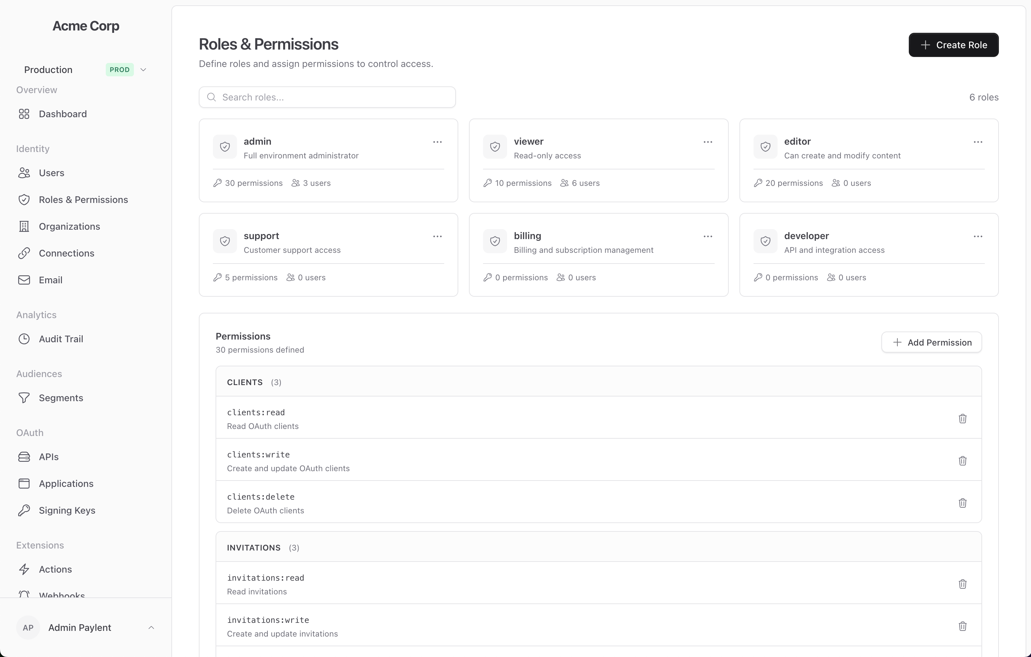Viewport: 1031px width, 657px height.
Task: Open the Users section in the sidebar
Action: coord(51,172)
